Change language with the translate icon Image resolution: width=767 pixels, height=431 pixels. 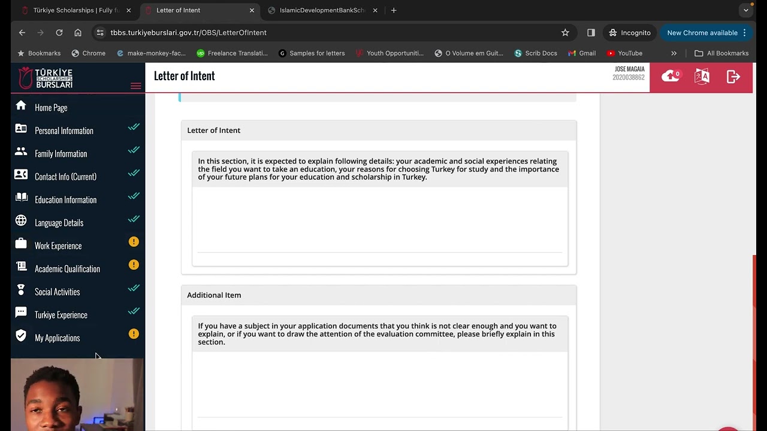(x=702, y=76)
